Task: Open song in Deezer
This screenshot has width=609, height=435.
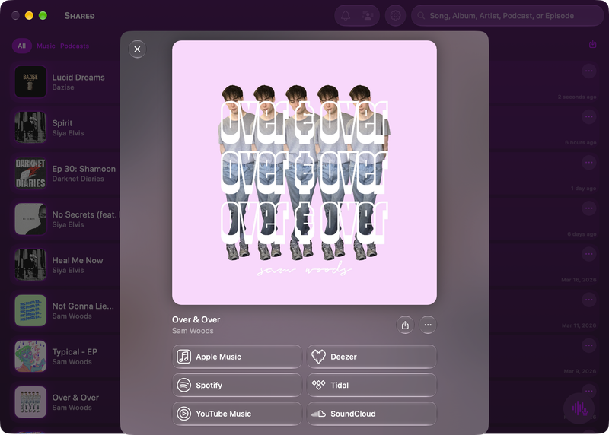Action: tap(372, 357)
